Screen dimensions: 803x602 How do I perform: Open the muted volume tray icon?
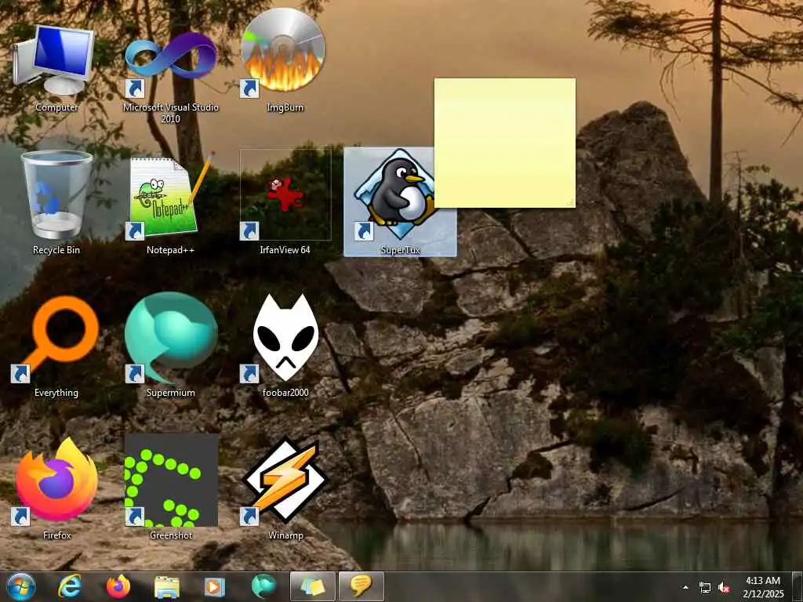724,588
